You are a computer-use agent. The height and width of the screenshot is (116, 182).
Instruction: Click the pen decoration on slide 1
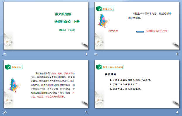pos(85,45)
